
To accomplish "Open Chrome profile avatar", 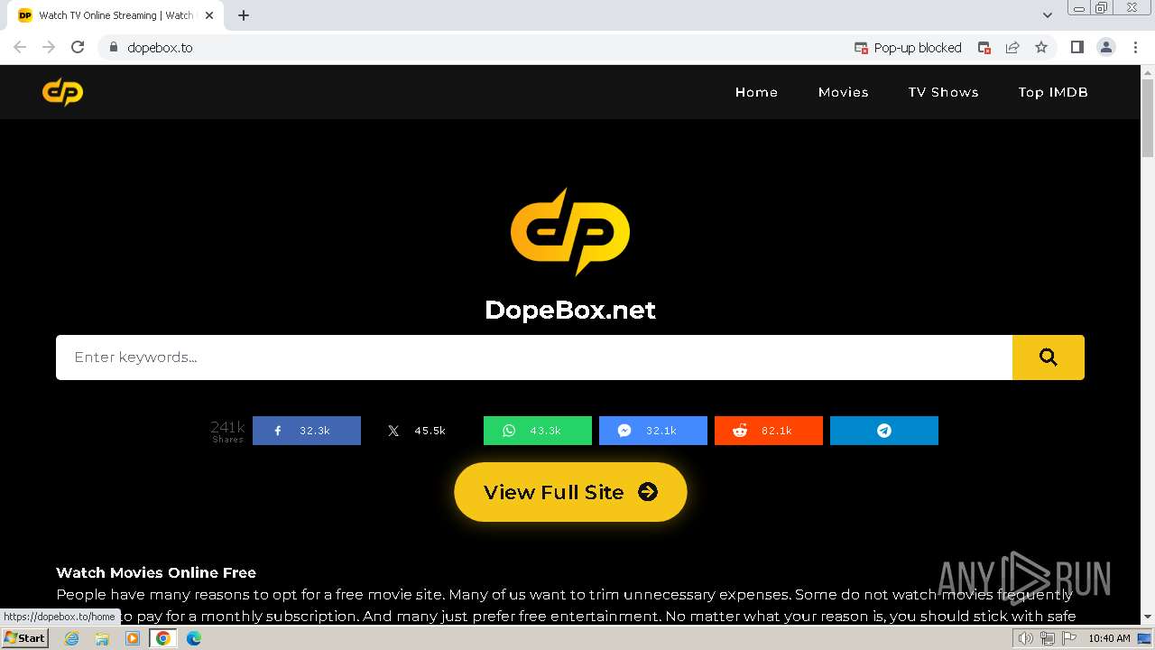I will click(1106, 48).
